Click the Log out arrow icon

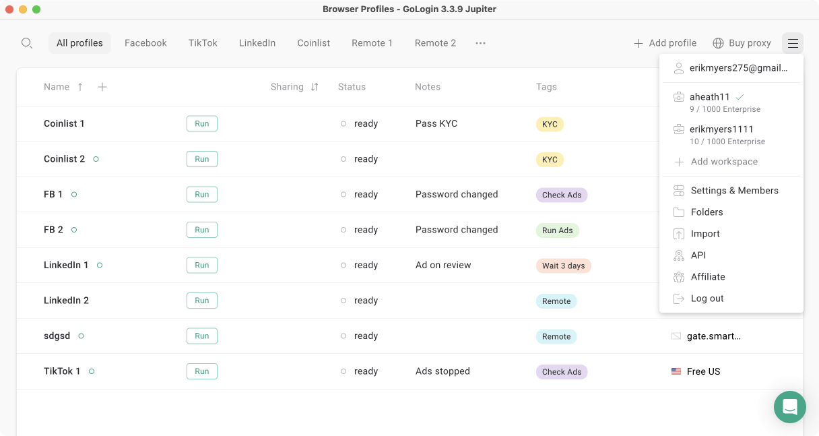pos(679,299)
